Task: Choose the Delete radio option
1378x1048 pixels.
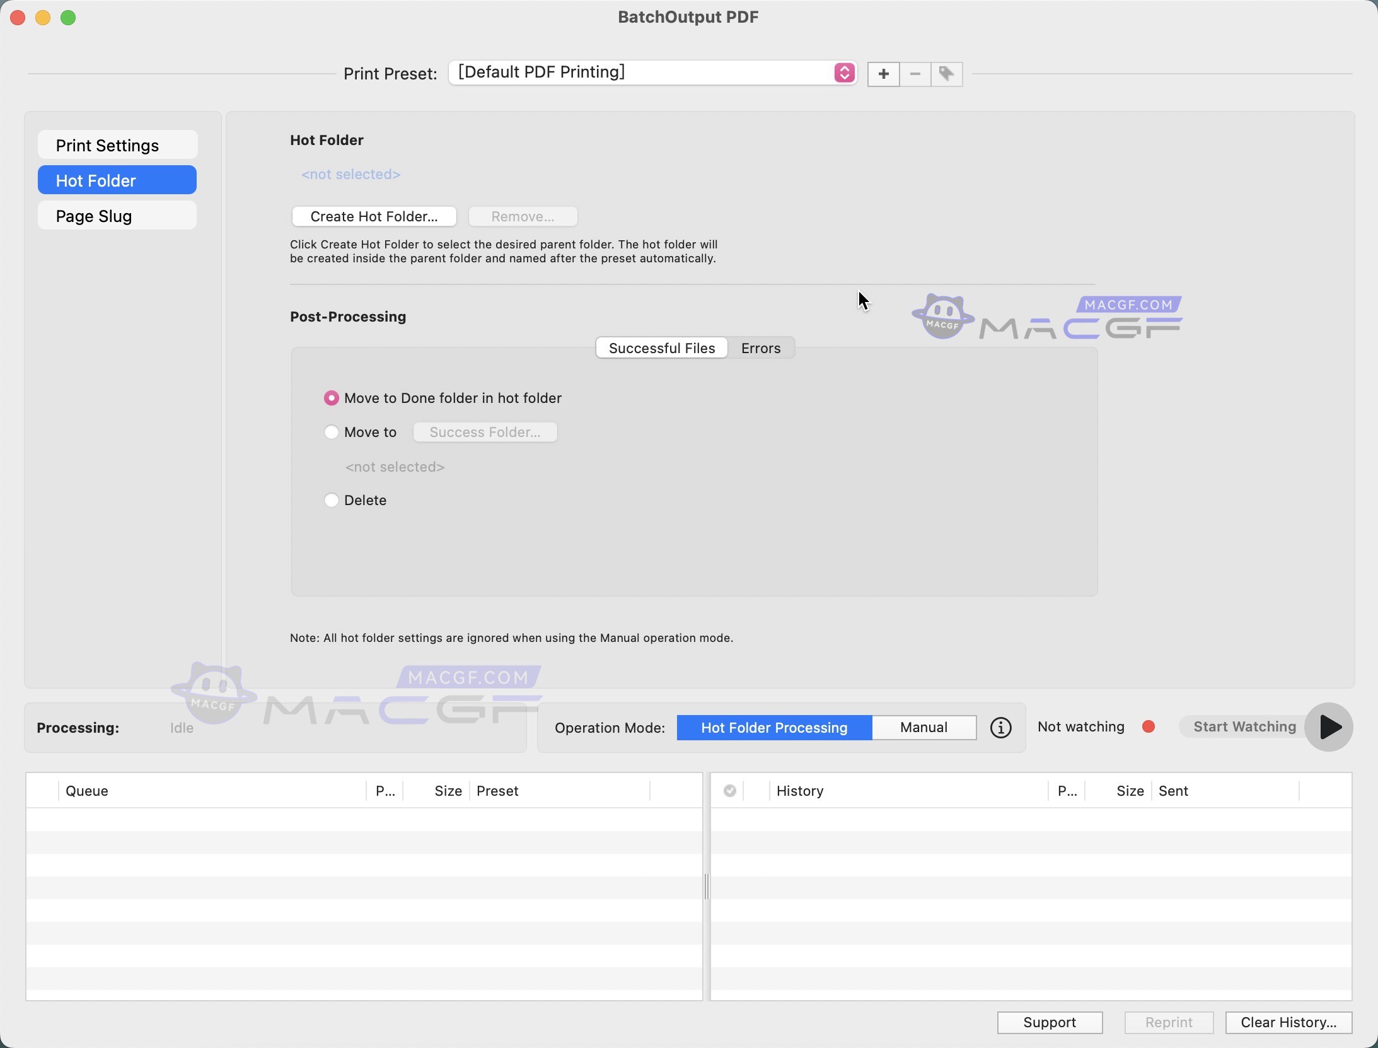Action: pyautogui.click(x=331, y=500)
